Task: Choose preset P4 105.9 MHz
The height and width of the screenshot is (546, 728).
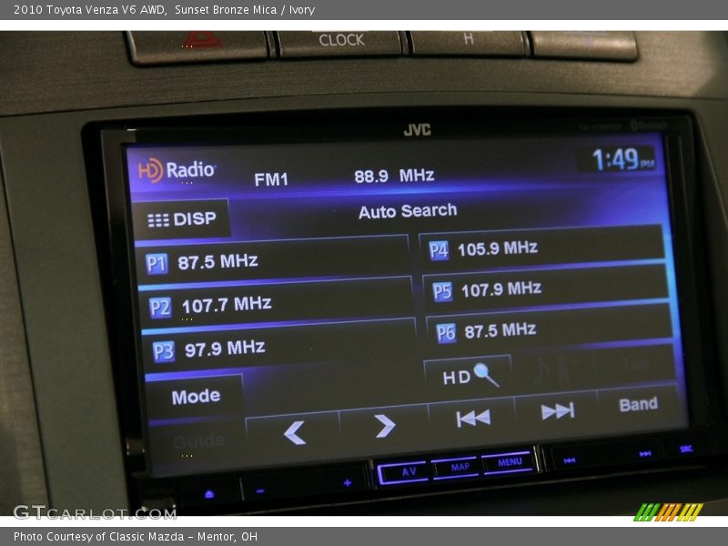Action: click(x=542, y=248)
